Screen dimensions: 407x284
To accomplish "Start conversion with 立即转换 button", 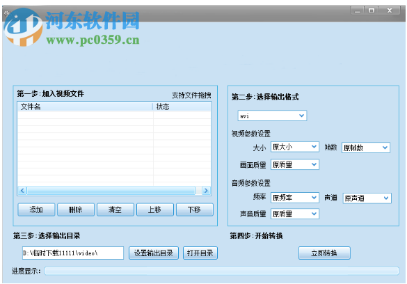I will [x=324, y=253].
